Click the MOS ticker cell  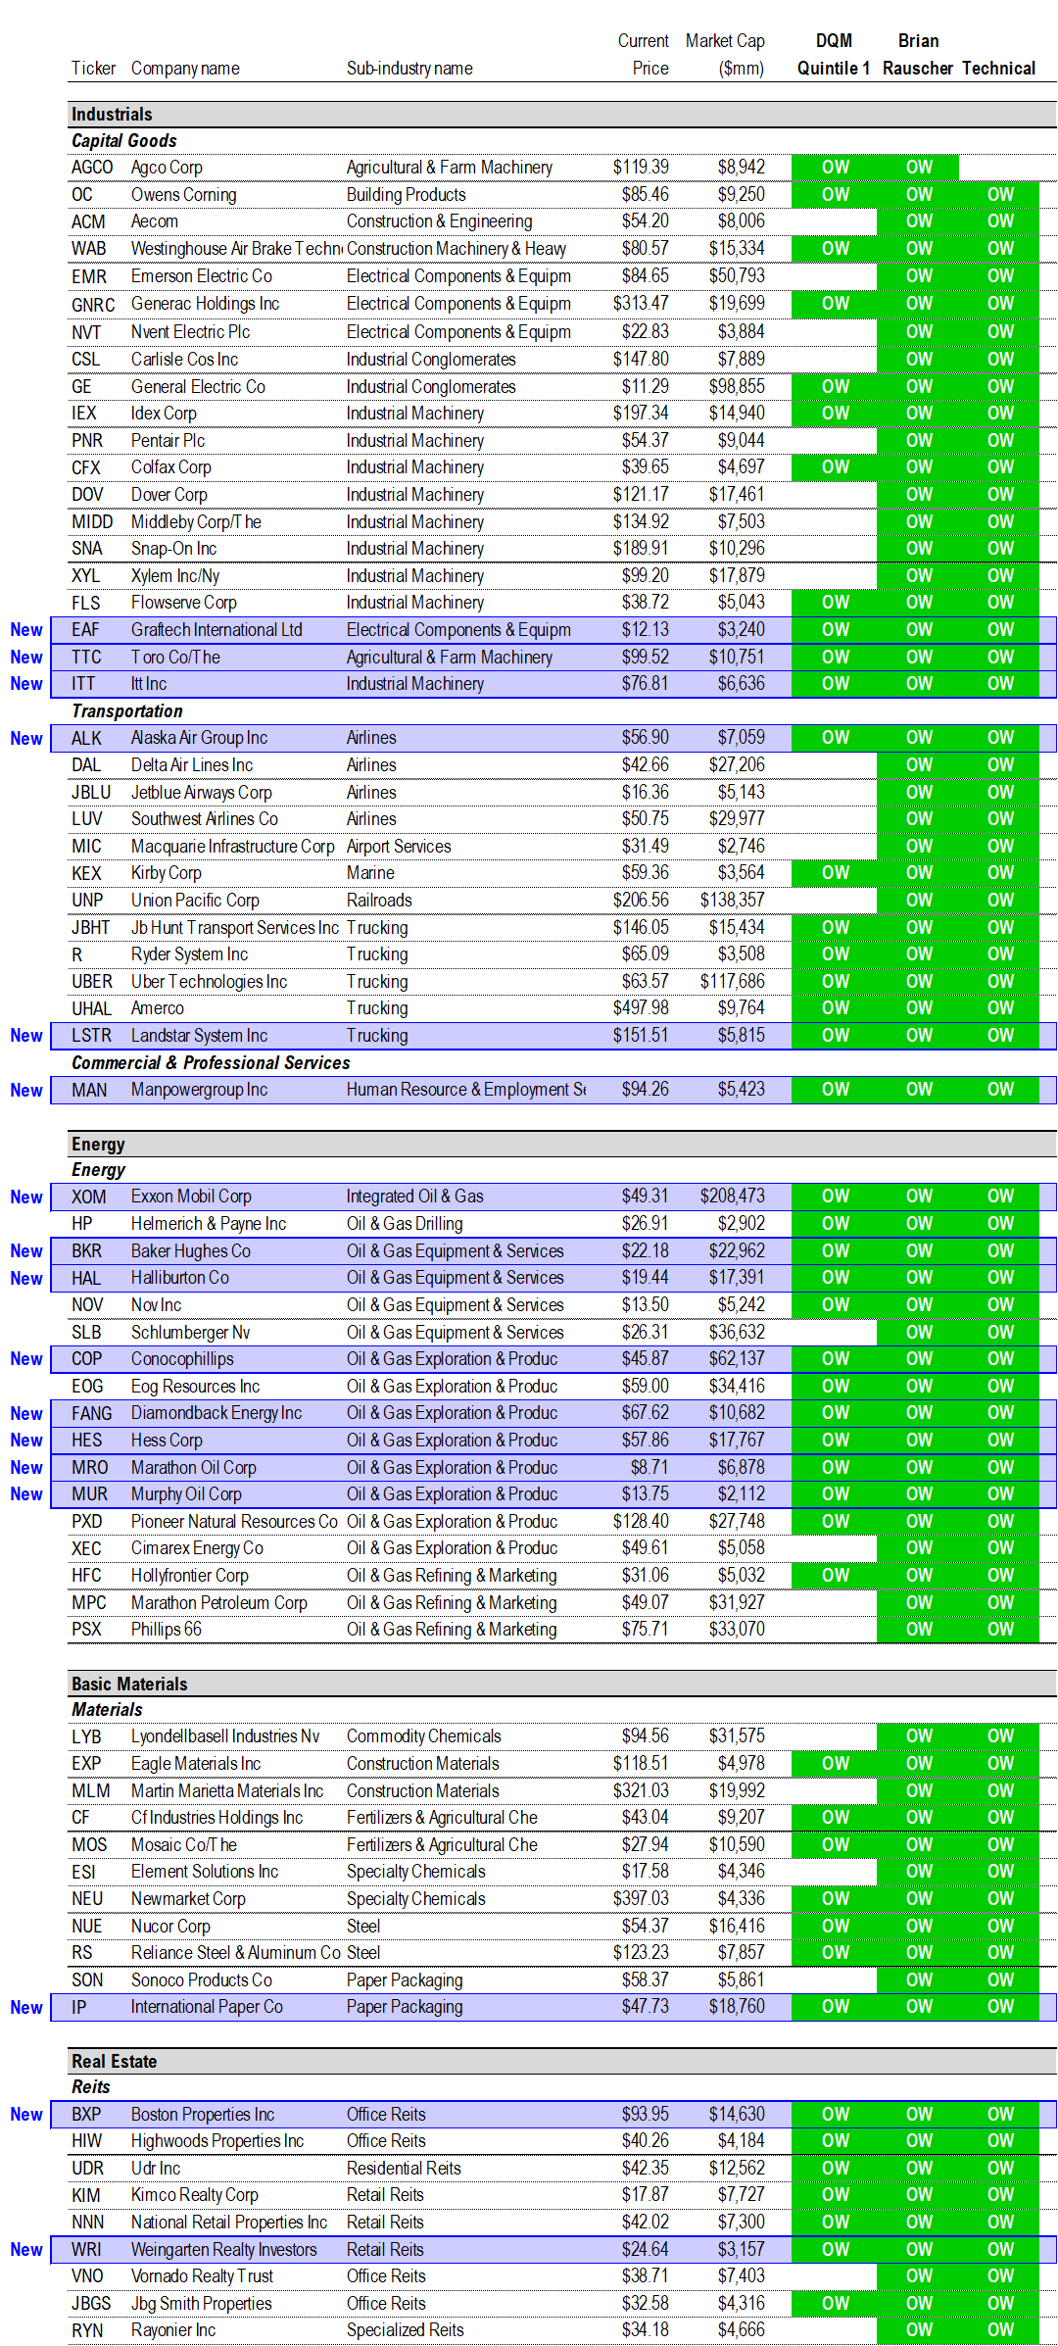click(89, 1845)
